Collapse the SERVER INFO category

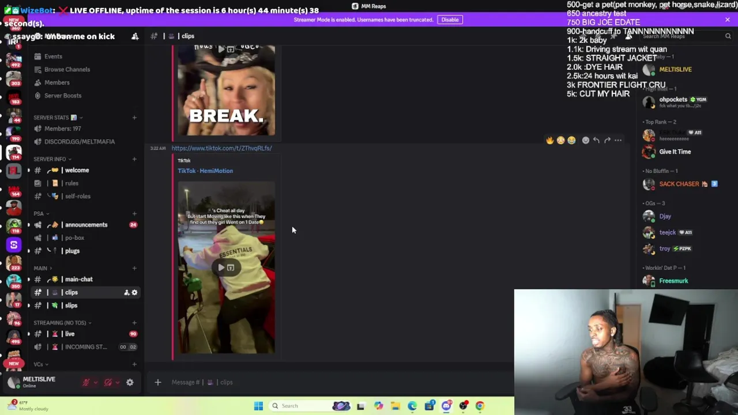coord(52,159)
